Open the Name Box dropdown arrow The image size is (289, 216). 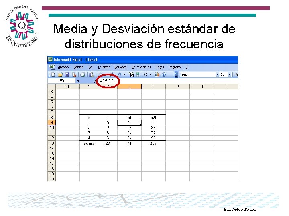78,81
